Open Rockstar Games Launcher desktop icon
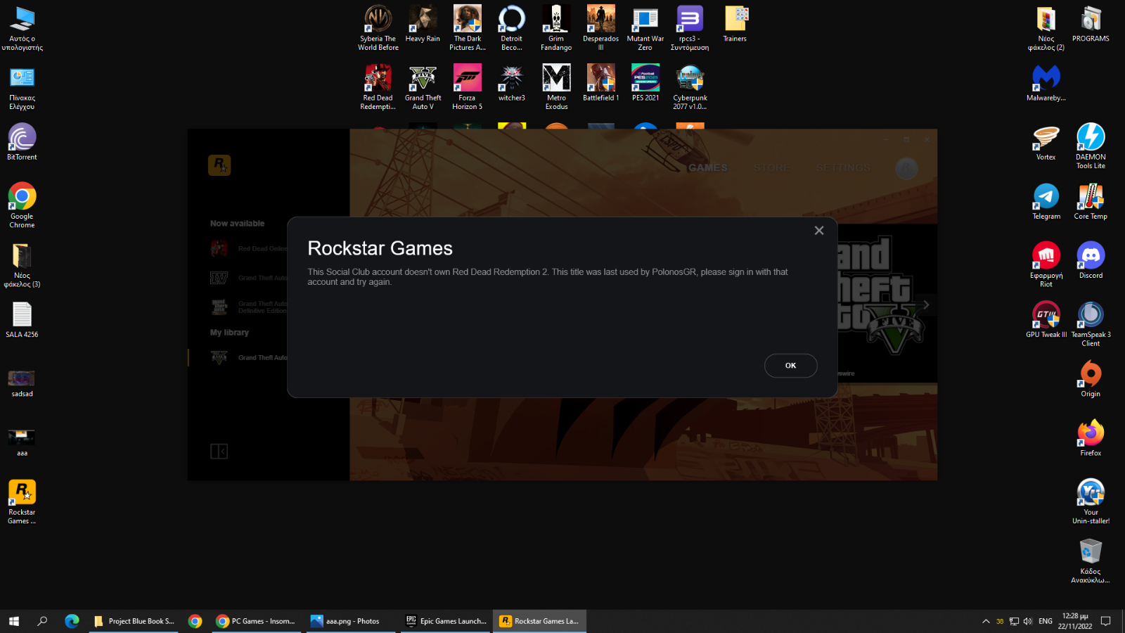This screenshot has height=633, width=1125. pyautogui.click(x=22, y=501)
